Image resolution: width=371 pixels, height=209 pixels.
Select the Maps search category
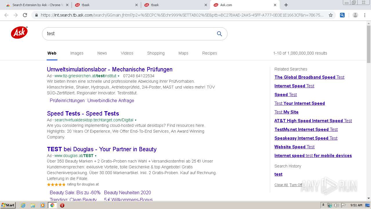click(183, 53)
